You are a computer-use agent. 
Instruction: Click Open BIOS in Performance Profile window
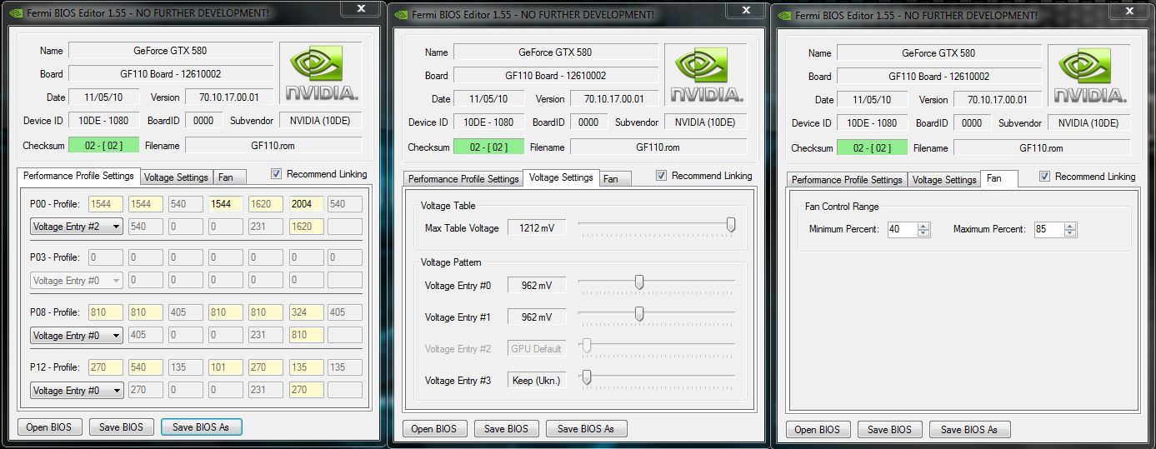49,427
